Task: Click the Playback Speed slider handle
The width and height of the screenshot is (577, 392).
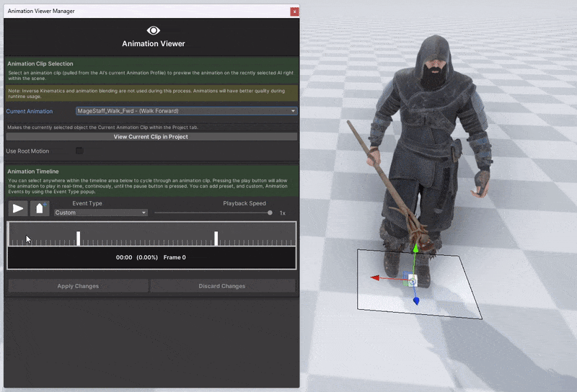Action: pyautogui.click(x=270, y=213)
